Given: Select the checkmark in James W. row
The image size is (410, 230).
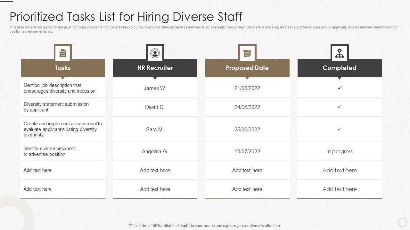Looking at the screenshot, I should 340,88.
